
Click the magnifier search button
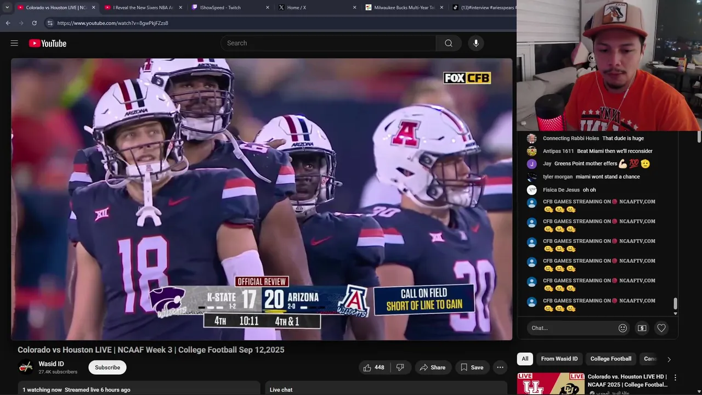449,43
